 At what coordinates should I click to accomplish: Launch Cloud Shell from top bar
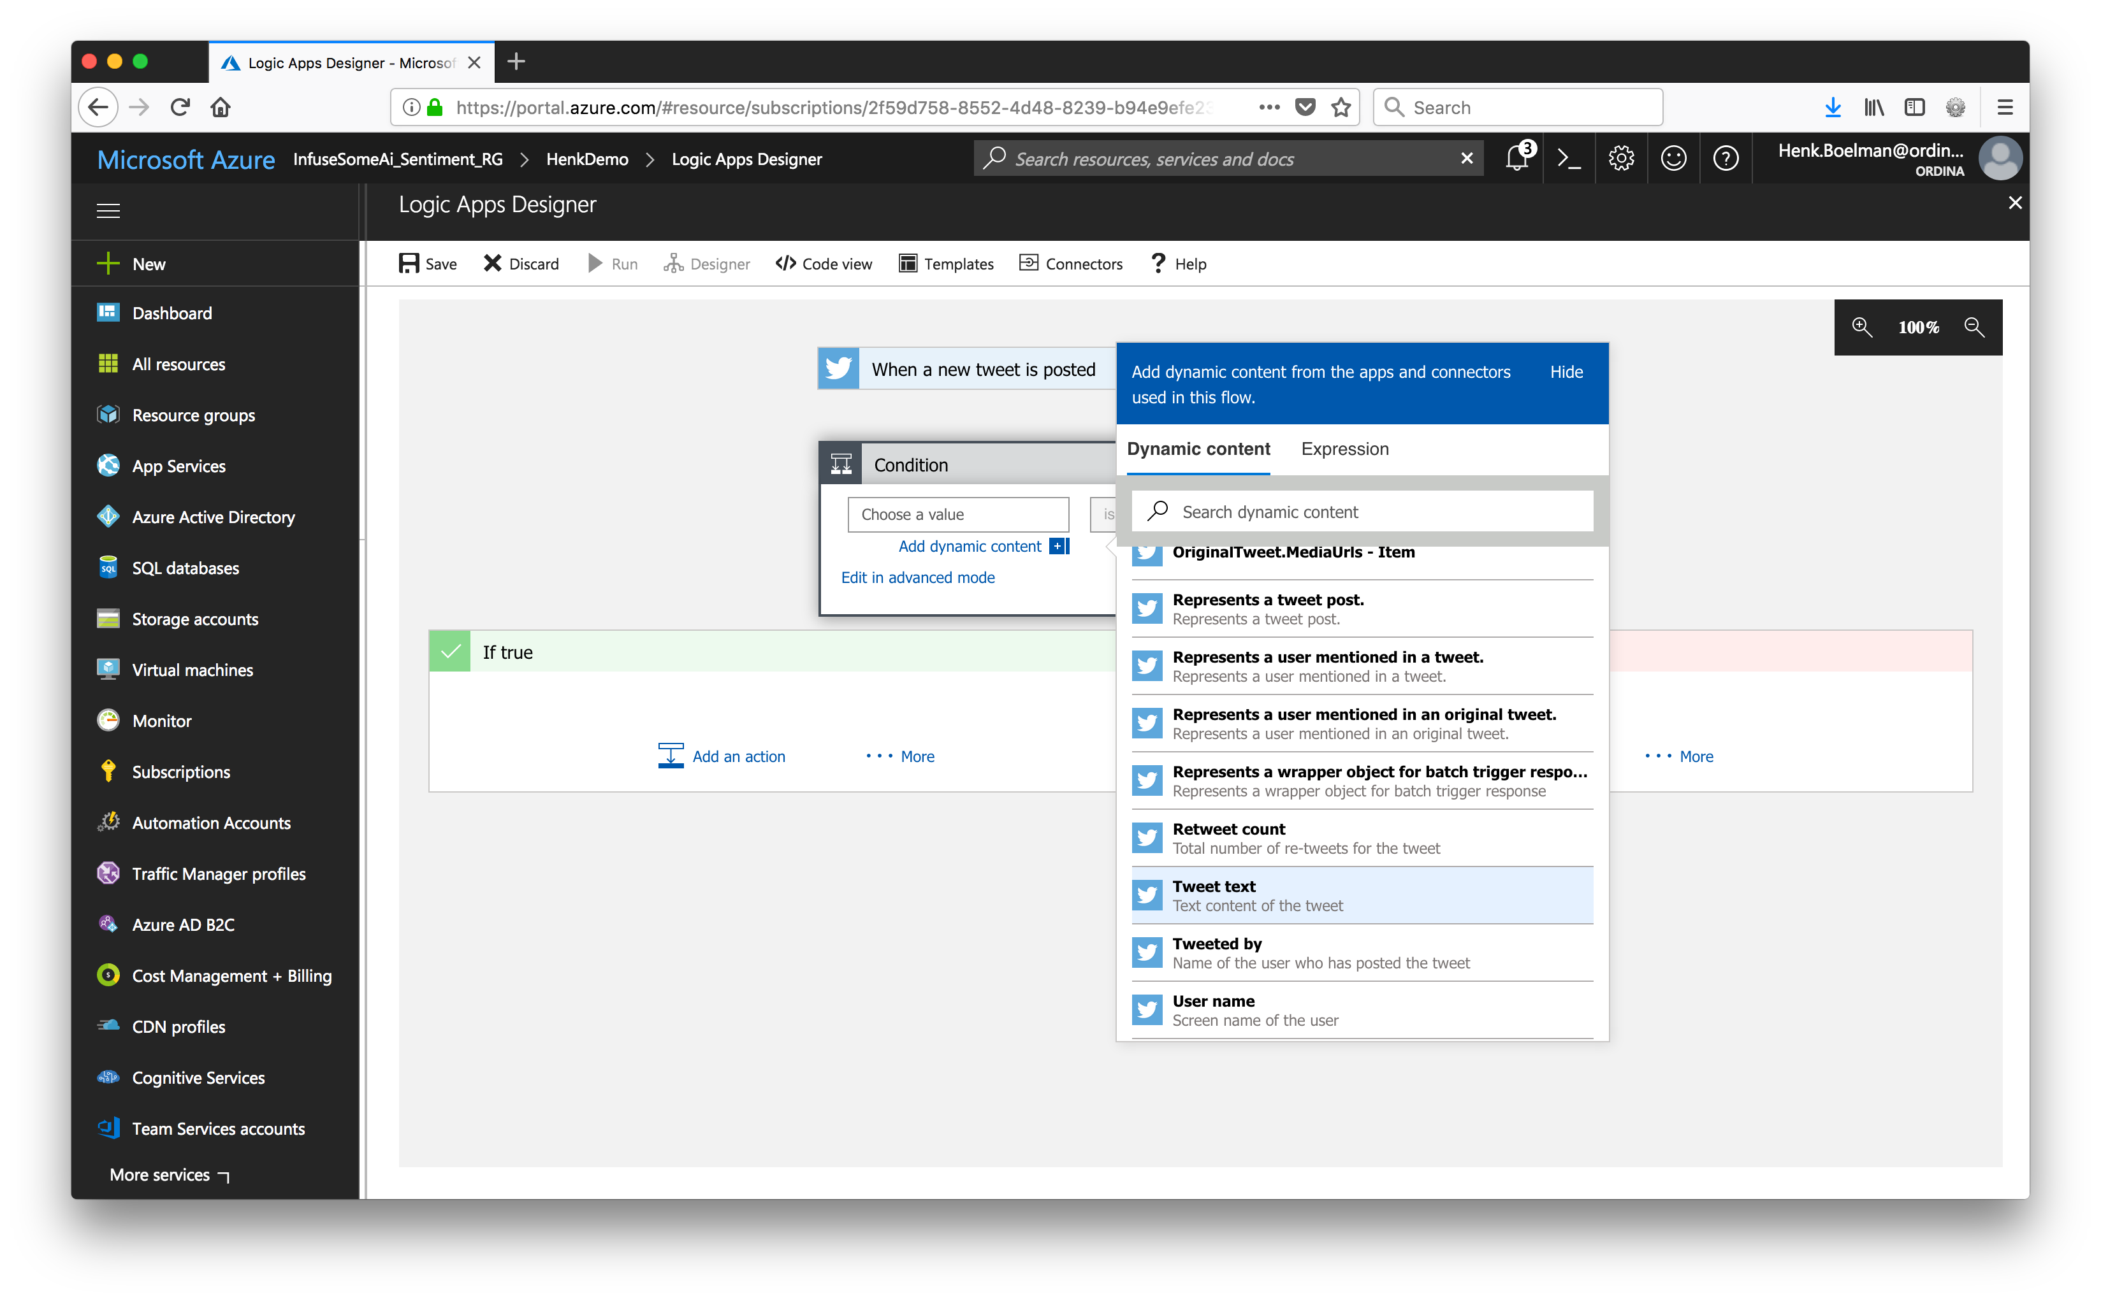coord(1568,158)
